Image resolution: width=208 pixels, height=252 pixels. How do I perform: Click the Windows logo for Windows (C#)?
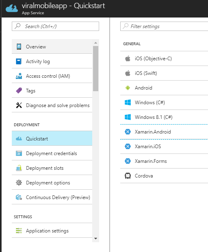point(128,102)
